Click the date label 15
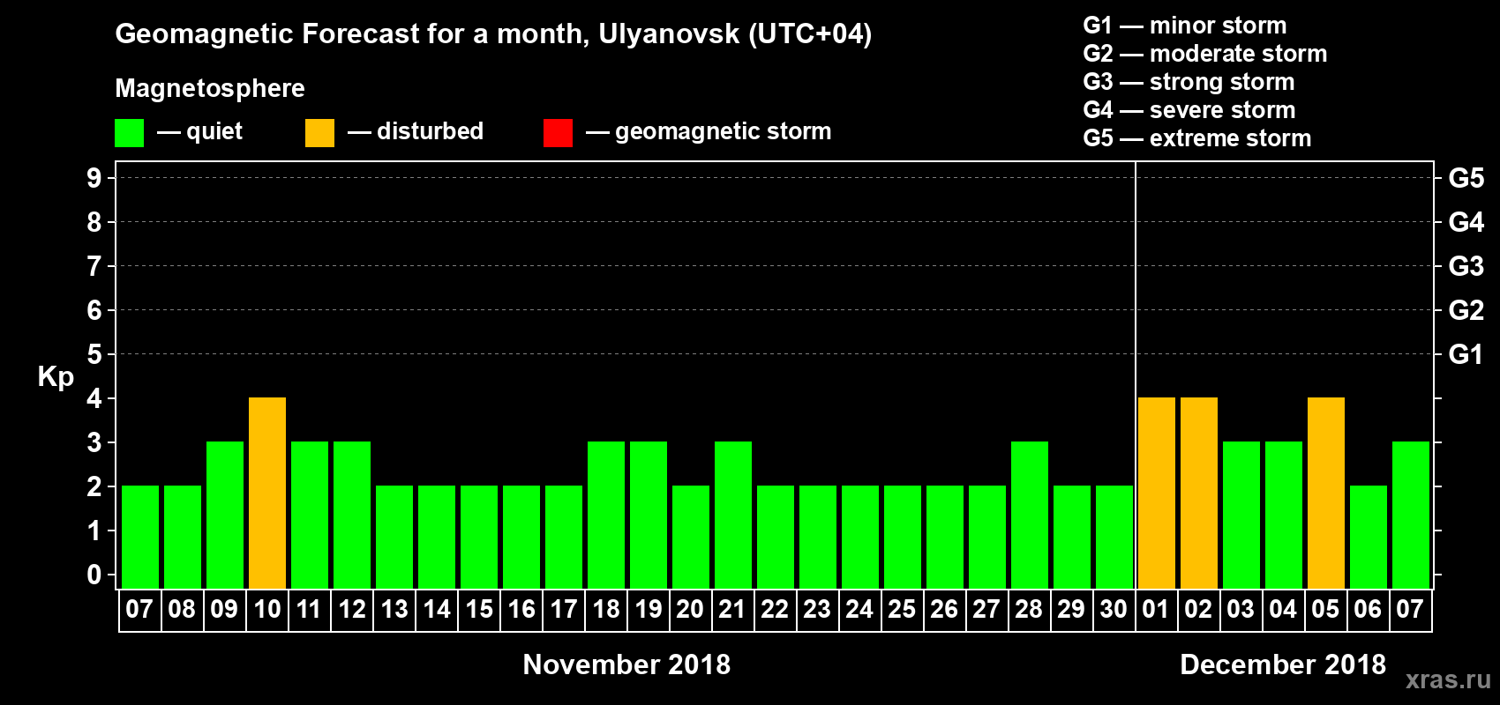Screen dimensions: 1500x705 click(478, 609)
